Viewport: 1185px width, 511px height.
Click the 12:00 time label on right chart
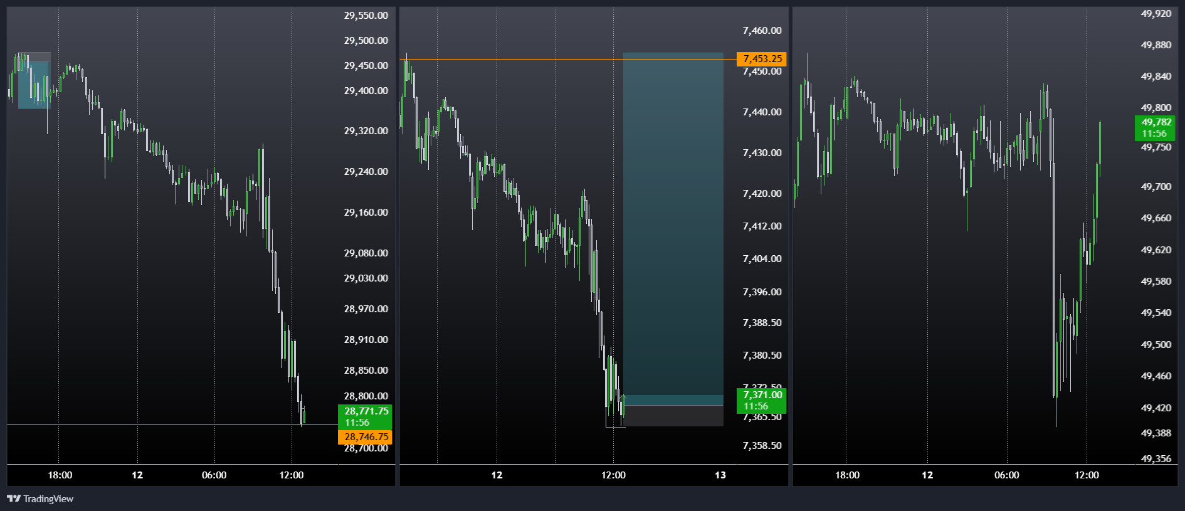pyautogui.click(x=1087, y=475)
